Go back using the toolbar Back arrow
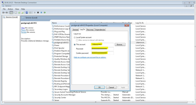Screen dimensions: 196x105 point(3,13)
